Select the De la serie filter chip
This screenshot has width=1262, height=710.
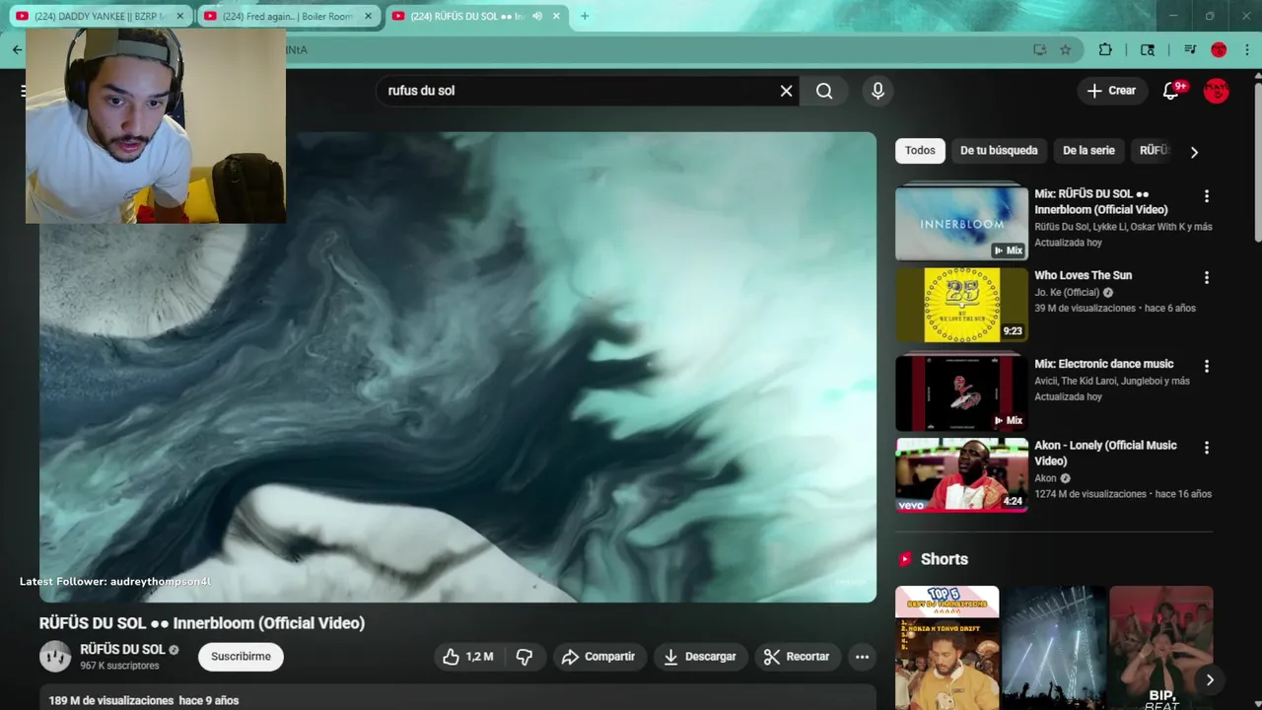[x=1088, y=151]
